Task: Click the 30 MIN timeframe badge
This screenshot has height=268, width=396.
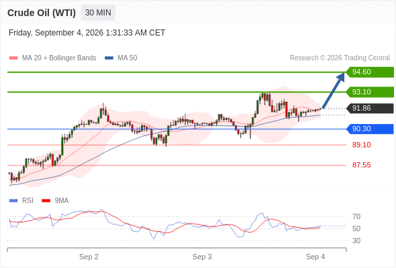Action: pos(98,13)
